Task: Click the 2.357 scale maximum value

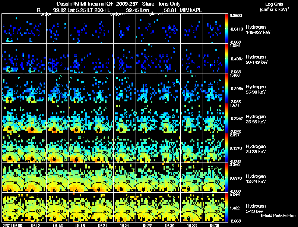Action: tap(235, 135)
